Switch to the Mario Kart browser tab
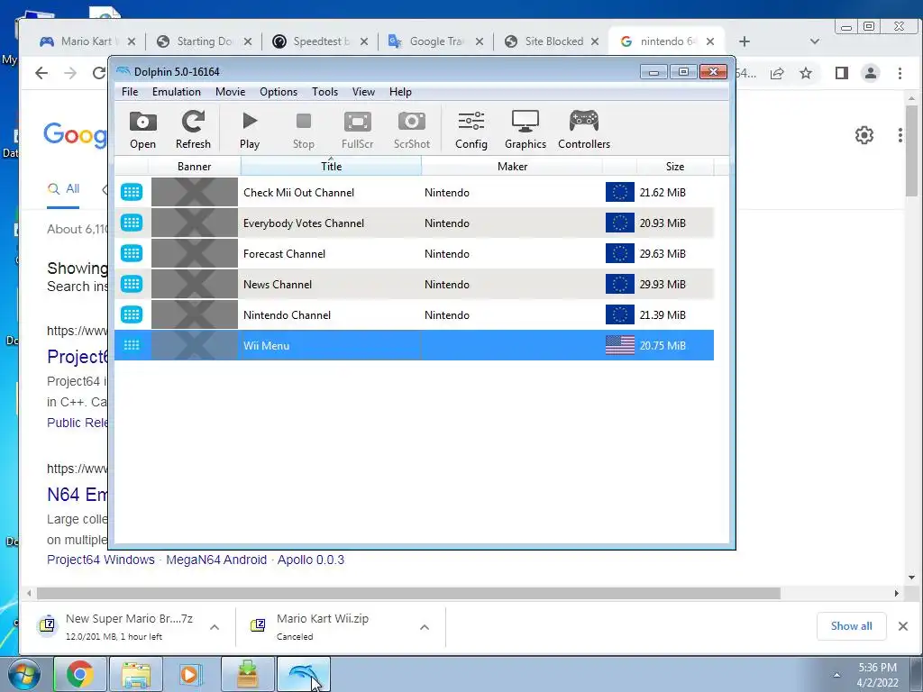This screenshot has width=923, height=692. pyautogui.click(x=86, y=41)
